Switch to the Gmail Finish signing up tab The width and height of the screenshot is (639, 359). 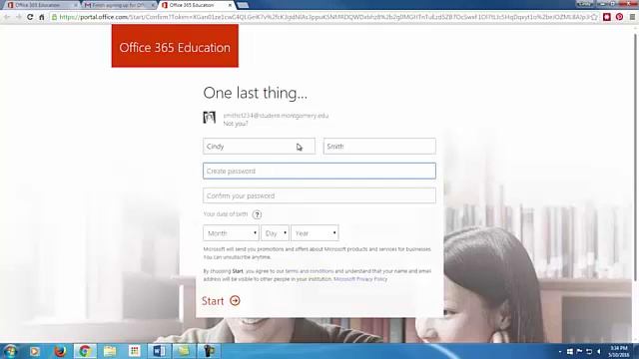(117, 5)
